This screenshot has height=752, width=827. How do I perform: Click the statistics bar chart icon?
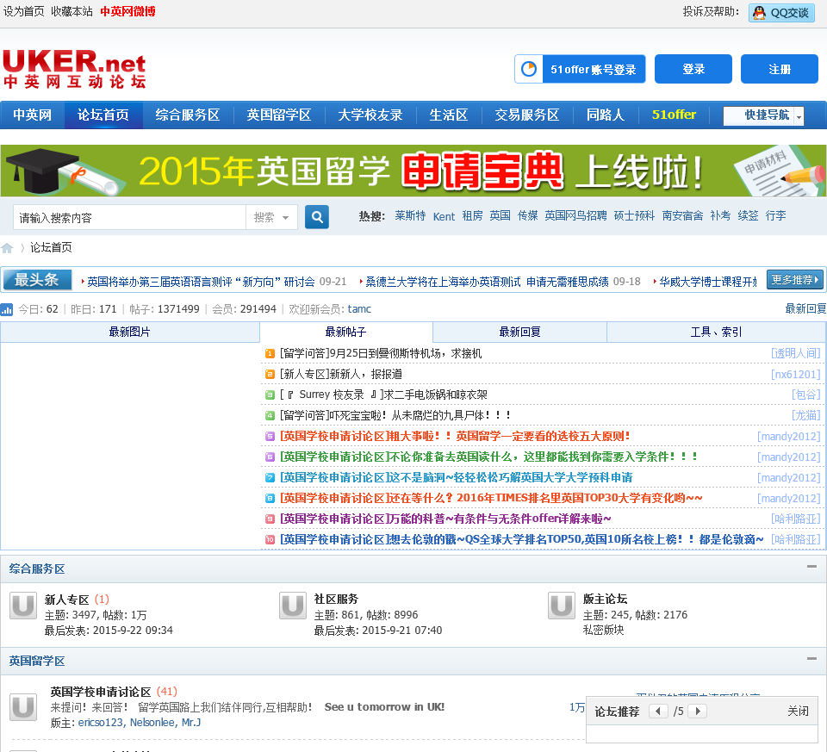point(6,309)
